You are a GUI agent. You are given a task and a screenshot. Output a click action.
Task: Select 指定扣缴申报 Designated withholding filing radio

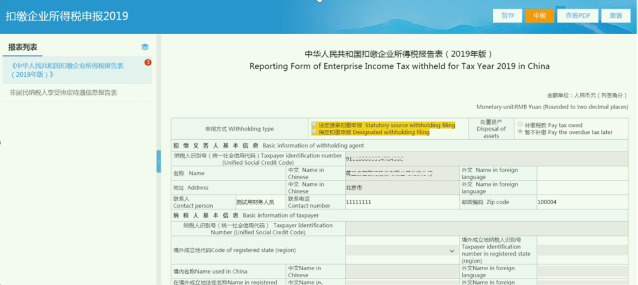click(314, 132)
